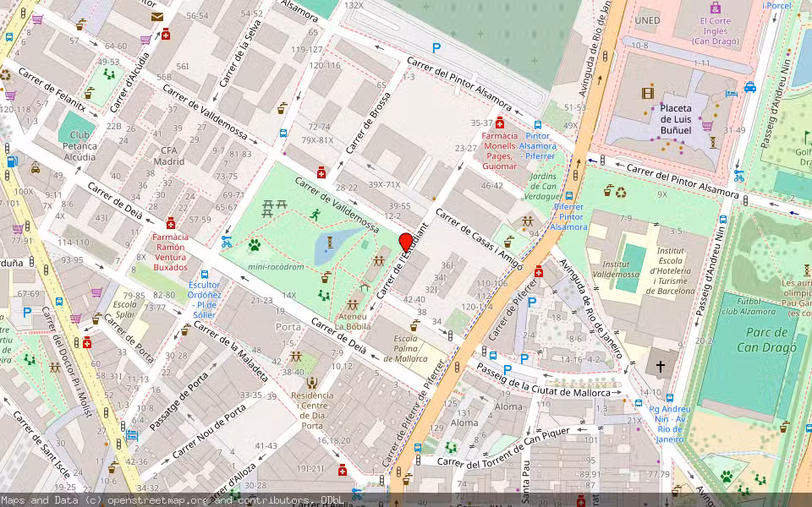Click the 'Institut Valldemossa' label

click(x=616, y=270)
